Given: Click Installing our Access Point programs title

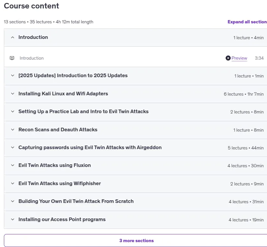Looking at the screenshot, I should (x=62, y=219).
